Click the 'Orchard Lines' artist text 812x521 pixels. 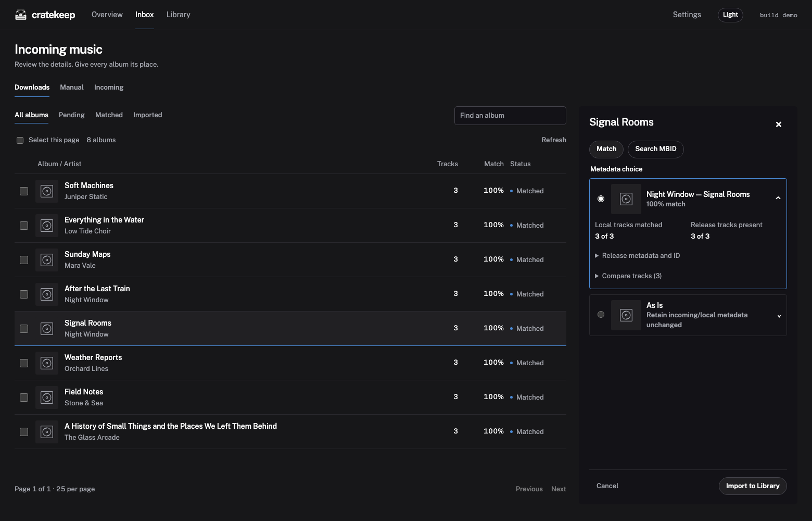coord(86,369)
